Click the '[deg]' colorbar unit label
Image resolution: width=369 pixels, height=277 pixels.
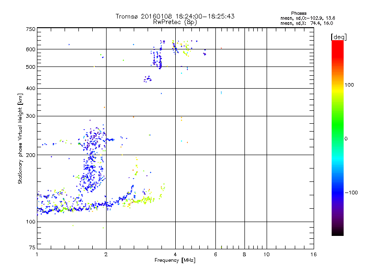click(339, 37)
